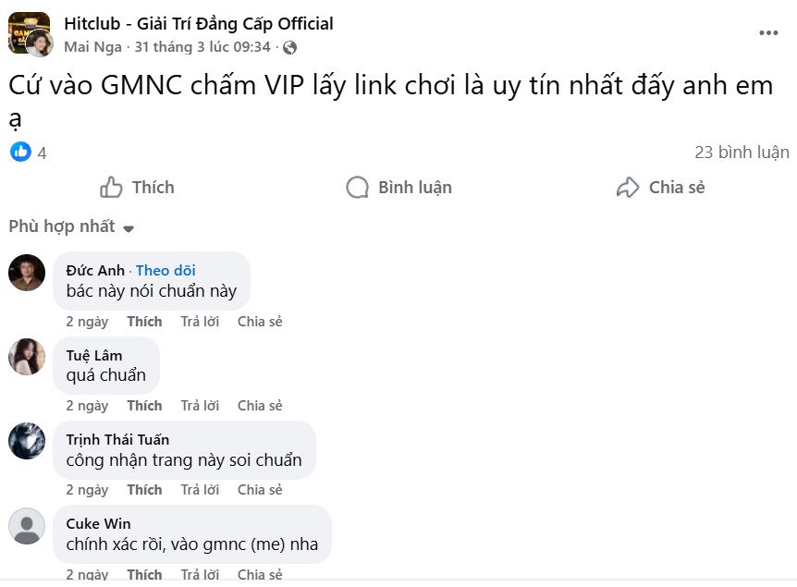Follow Đức Anh via the Theo dõi link

click(x=166, y=270)
